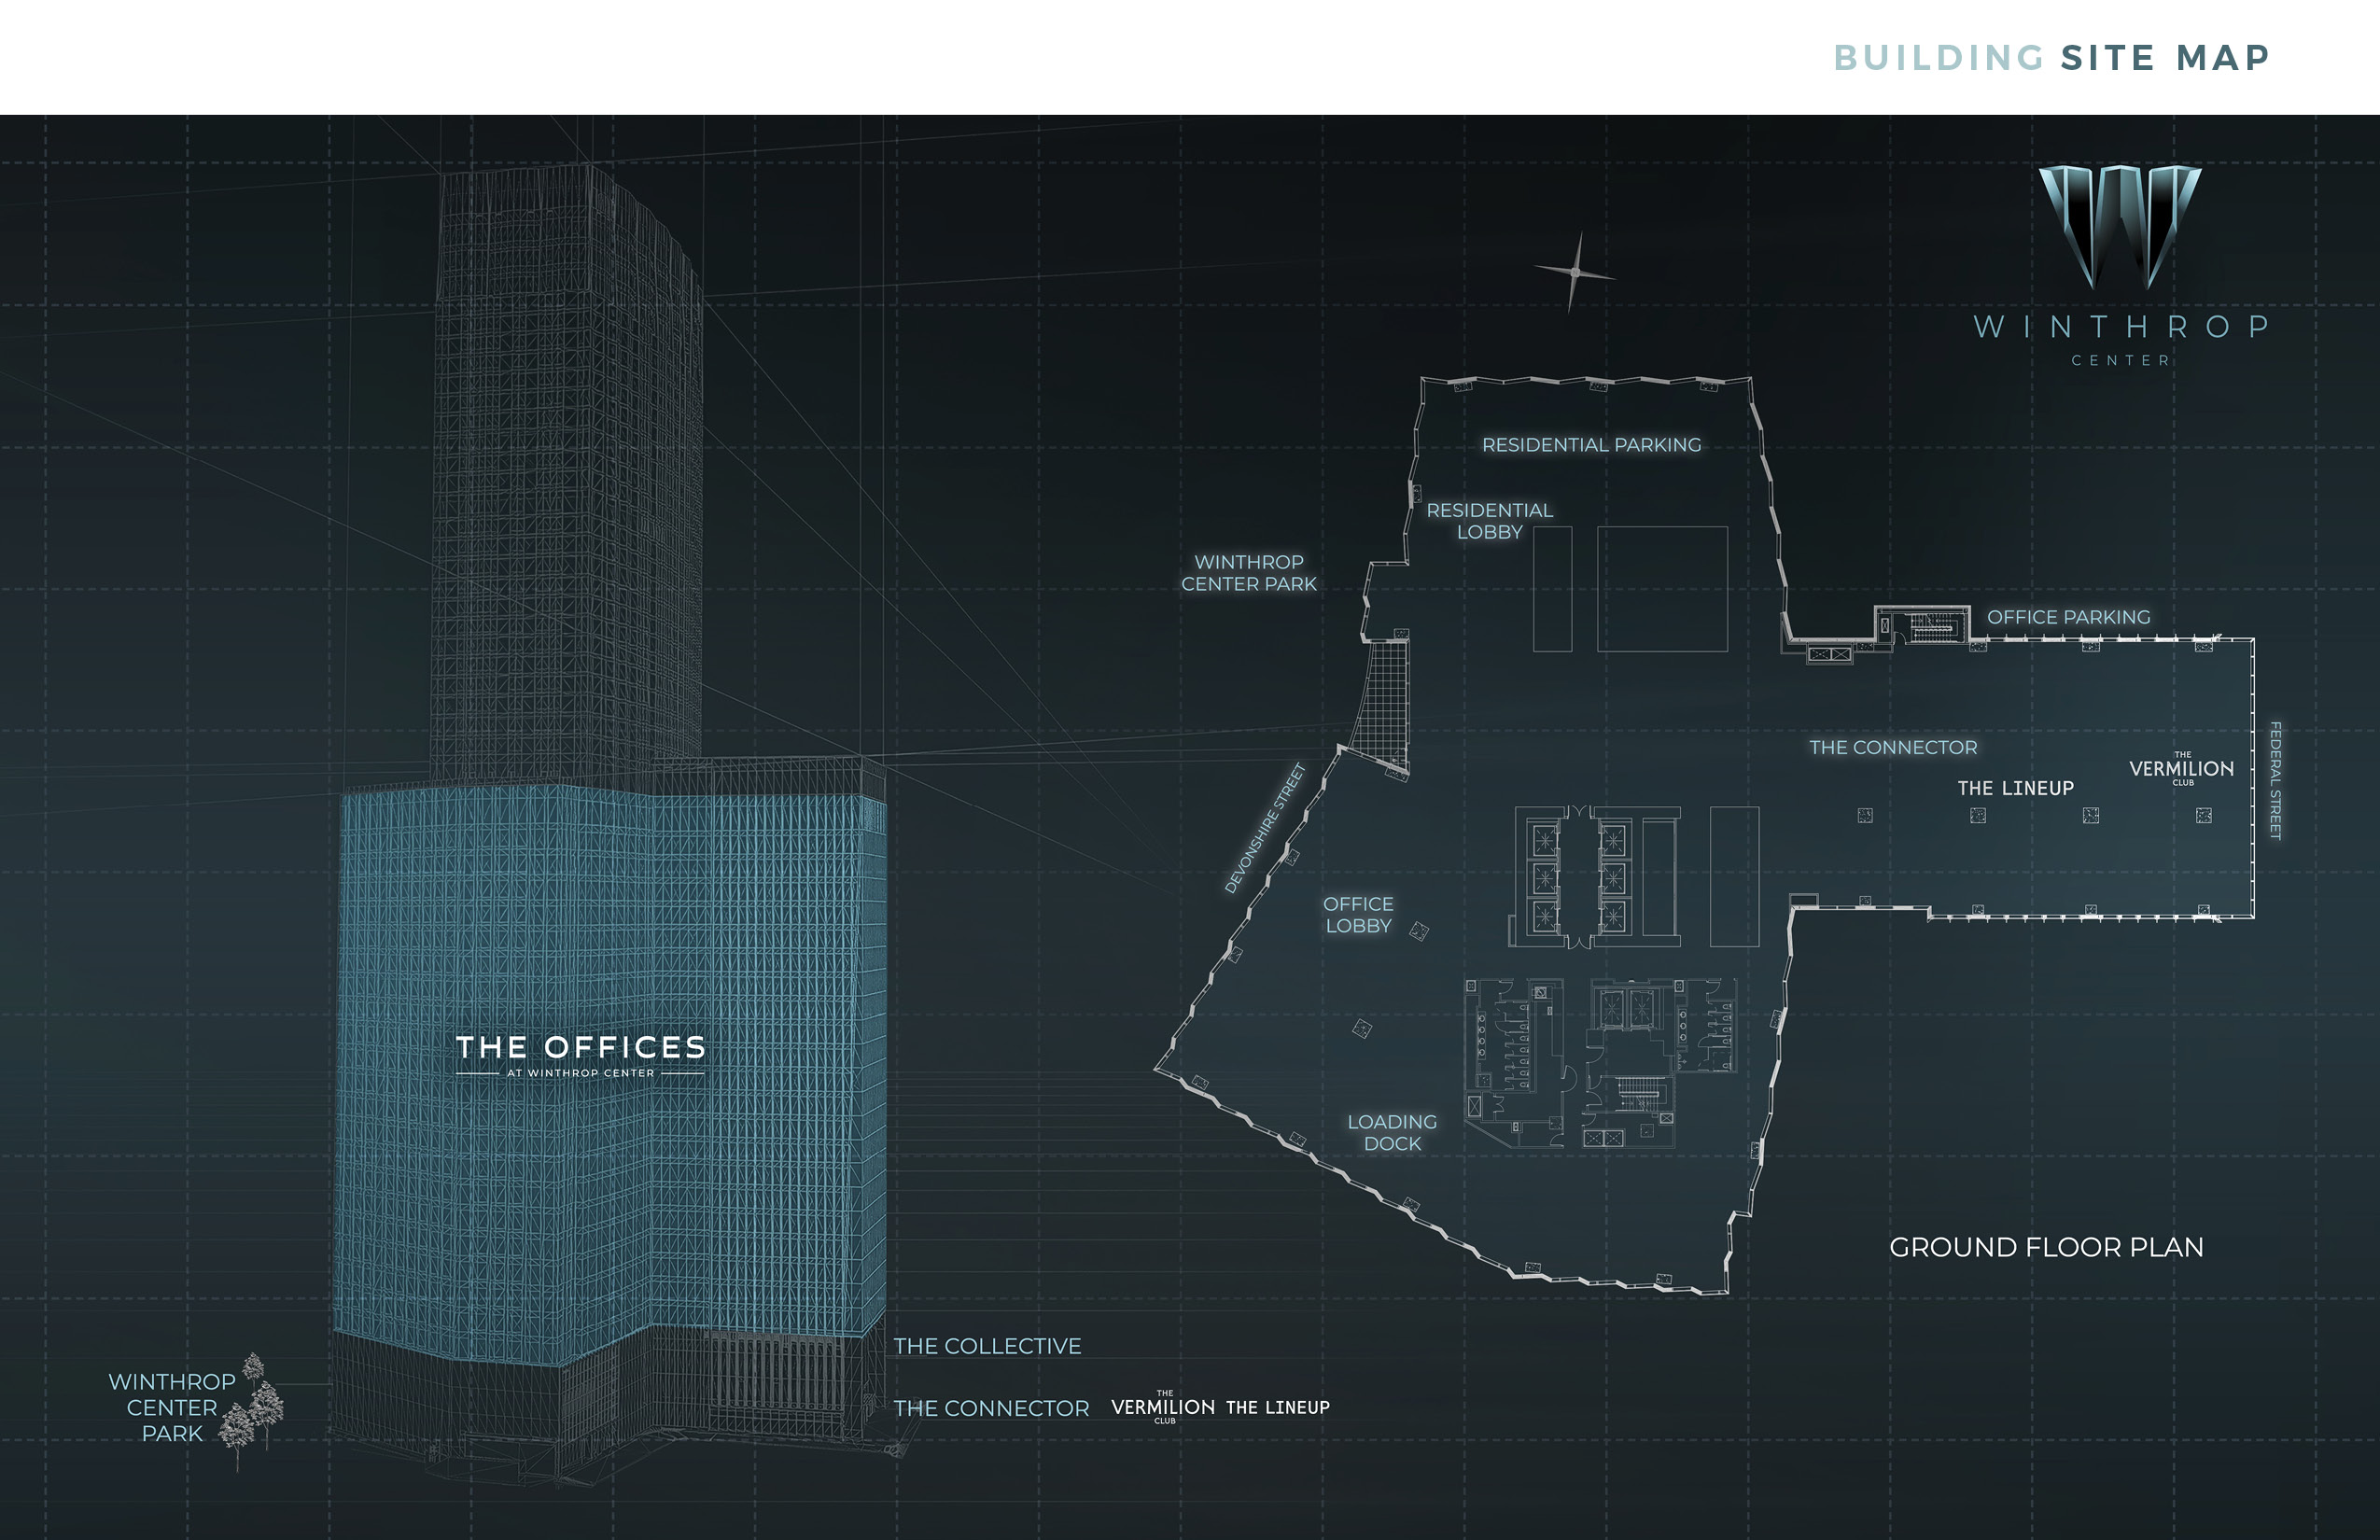Viewport: 2380px width, 1540px height.
Task: Click THE LINEUP label inside the floor plan
Action: click(2015, 788)
